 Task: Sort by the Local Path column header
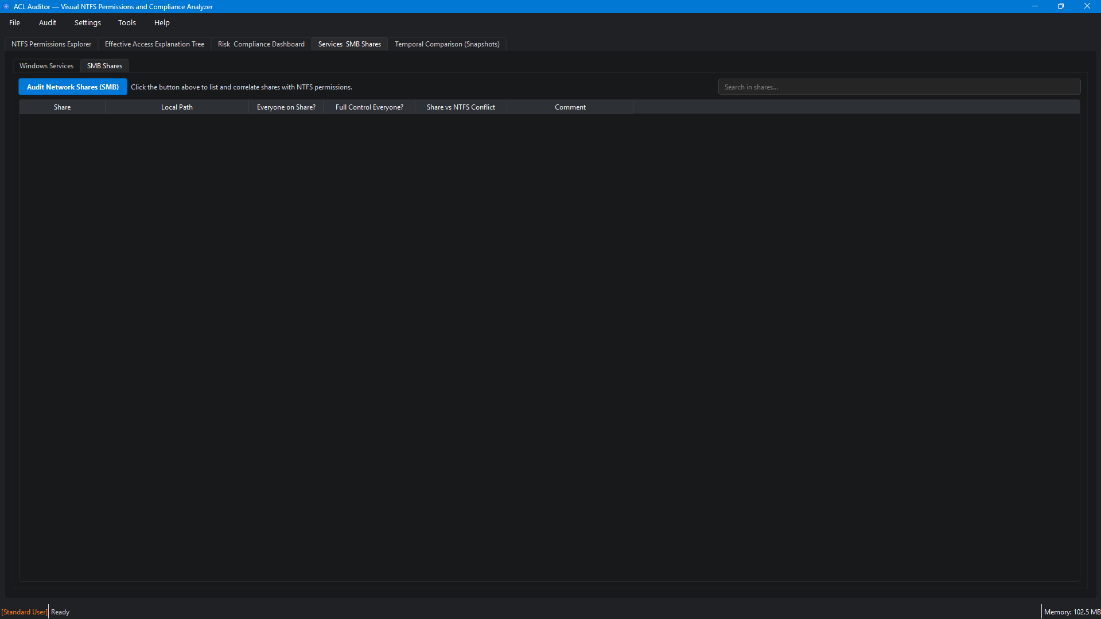click(x=177, y=107)
